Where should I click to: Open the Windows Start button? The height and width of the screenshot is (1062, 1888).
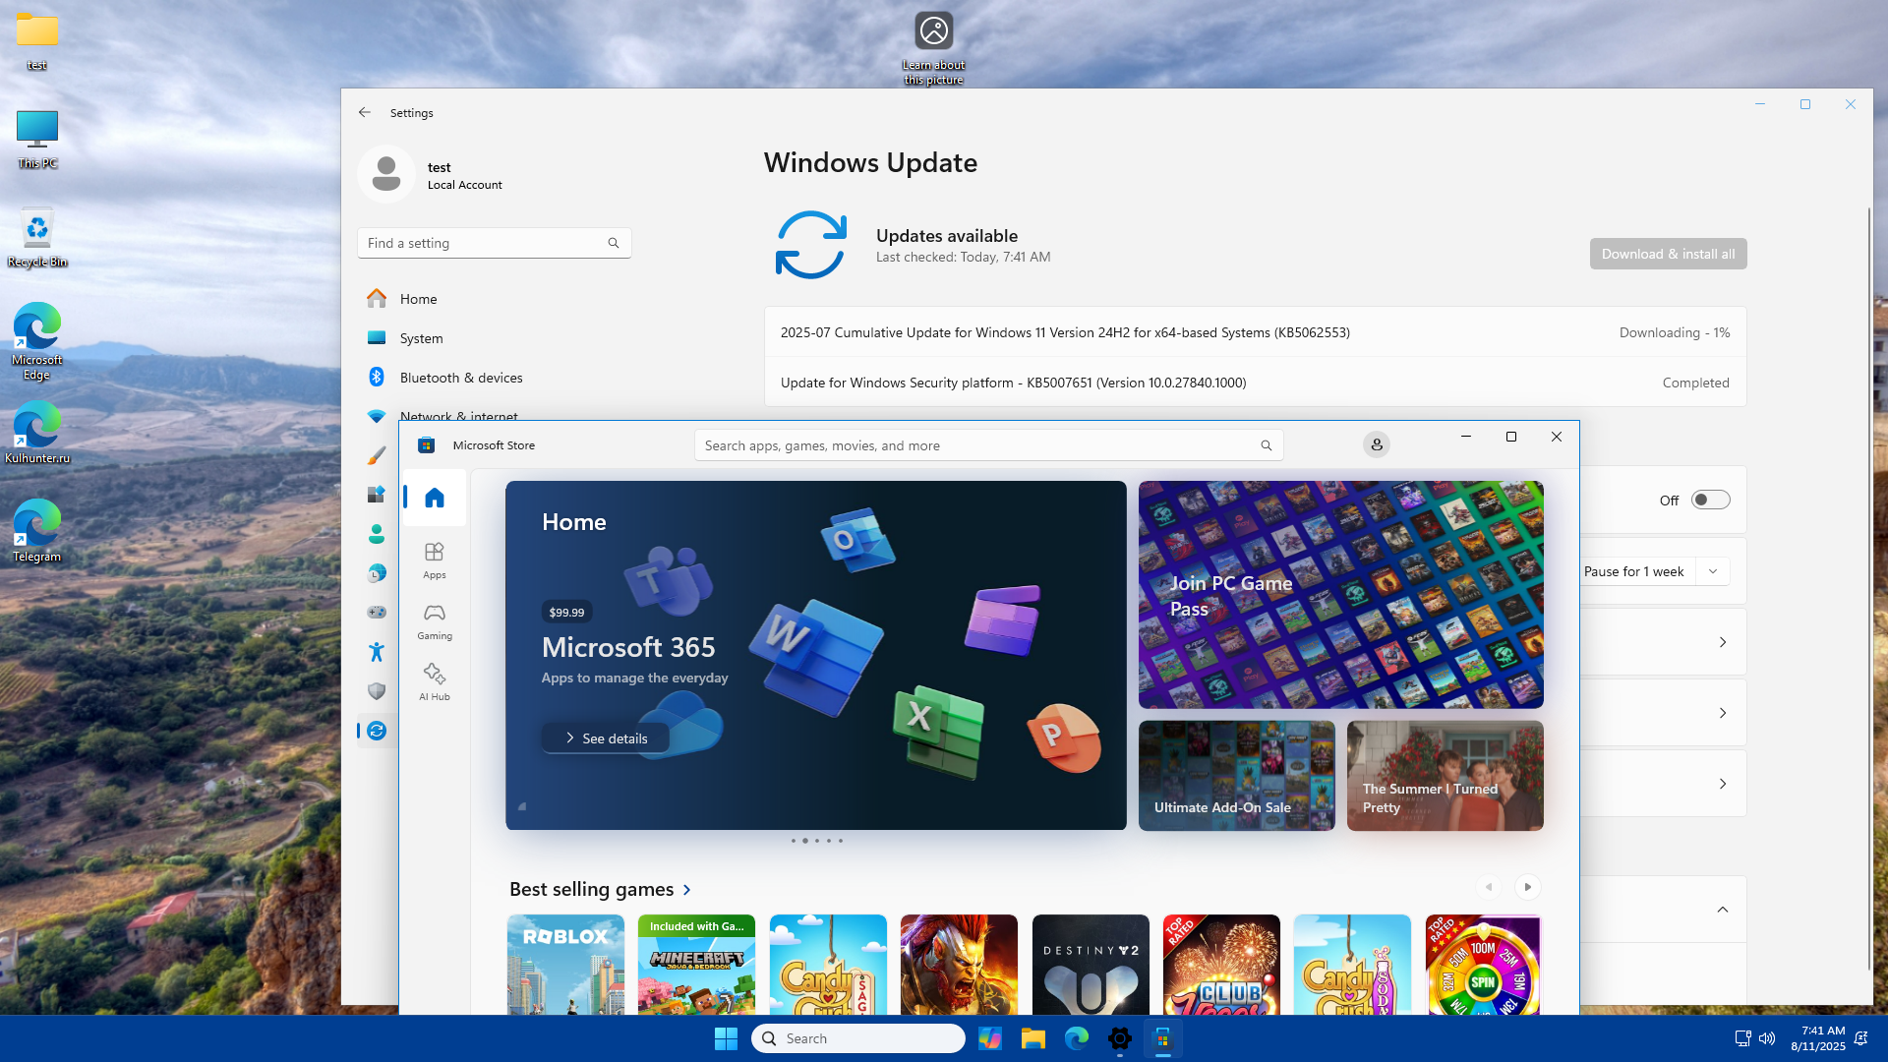pyautogui.click(x=726, y=1038)
